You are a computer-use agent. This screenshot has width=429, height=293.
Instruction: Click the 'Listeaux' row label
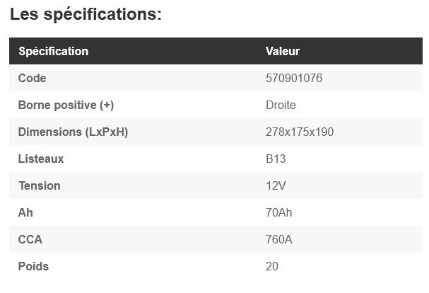(x=41, y=159)
